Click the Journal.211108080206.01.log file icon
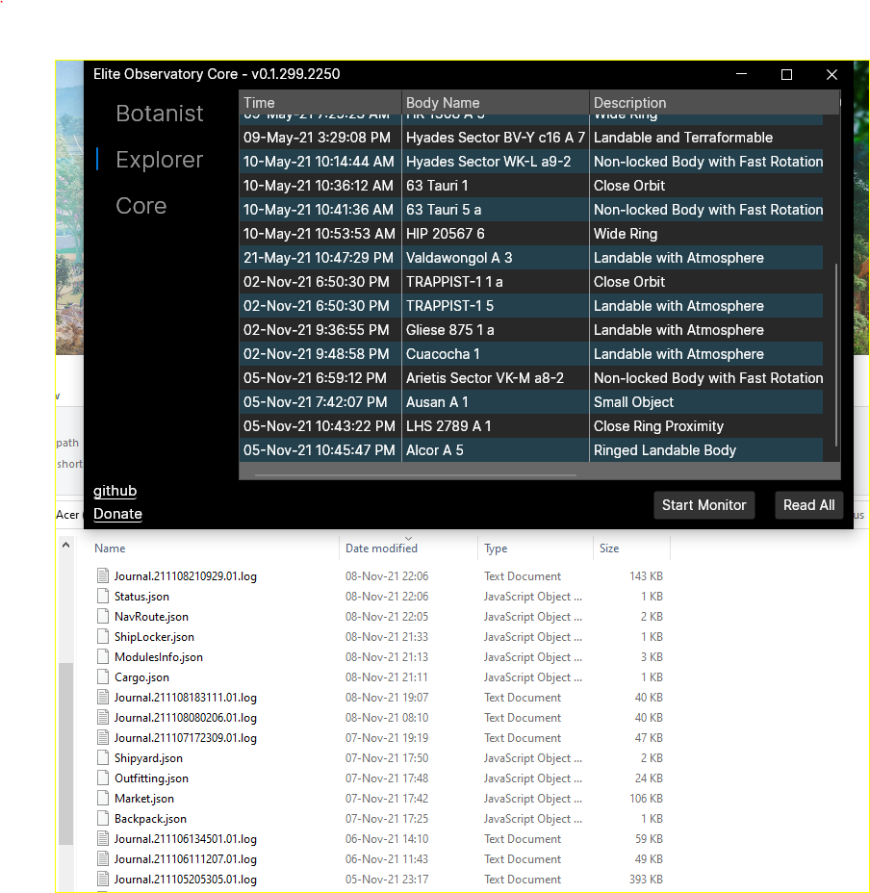 (103, 718)
